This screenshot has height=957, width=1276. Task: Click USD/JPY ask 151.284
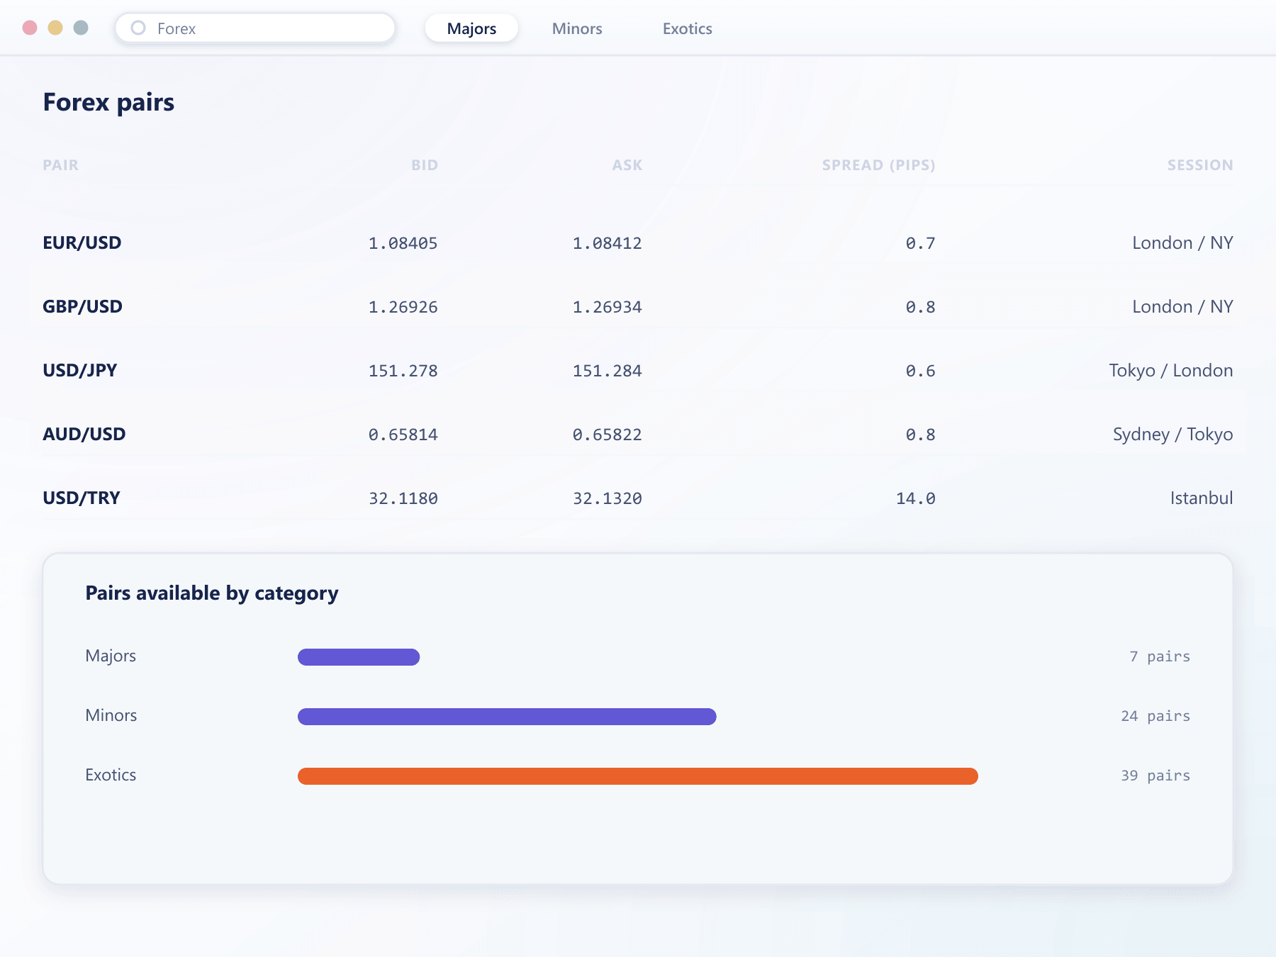607,371
